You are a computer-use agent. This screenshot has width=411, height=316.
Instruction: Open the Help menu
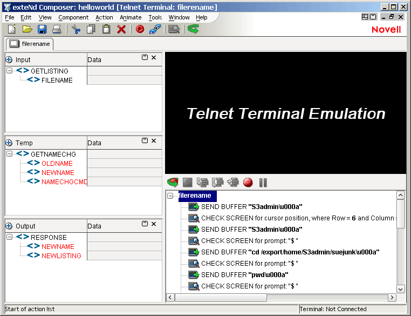tap(202, 18)
